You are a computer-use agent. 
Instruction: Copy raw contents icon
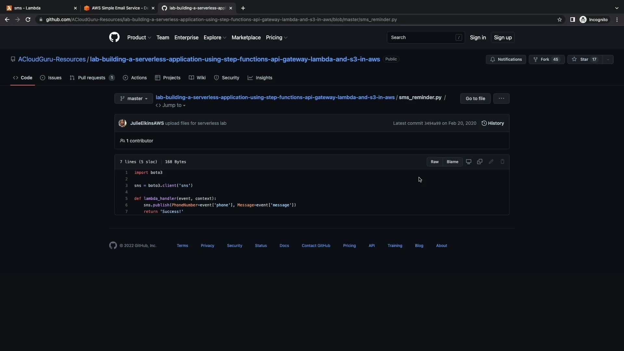click(479, 162)
